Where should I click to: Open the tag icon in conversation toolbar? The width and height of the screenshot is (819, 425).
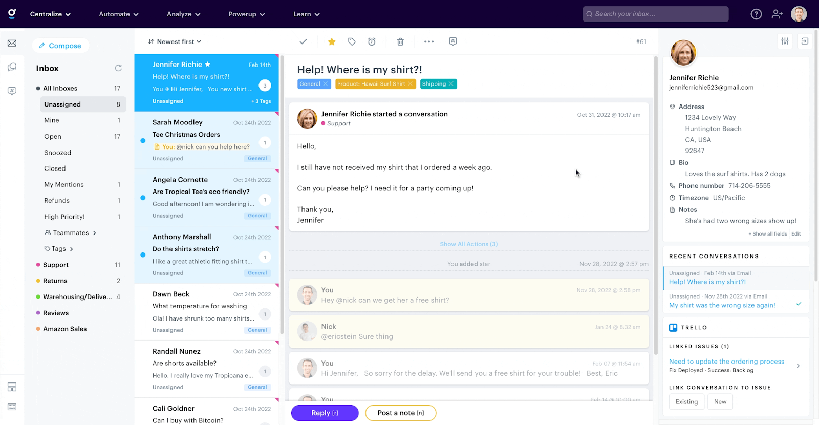[x=352, y=41]
